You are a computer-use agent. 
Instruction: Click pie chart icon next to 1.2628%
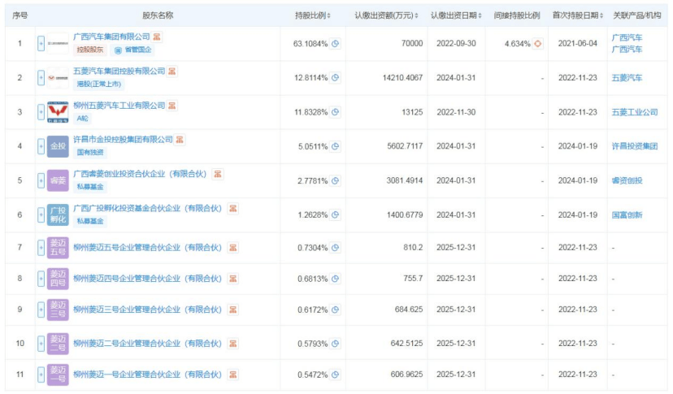[336, 215]
